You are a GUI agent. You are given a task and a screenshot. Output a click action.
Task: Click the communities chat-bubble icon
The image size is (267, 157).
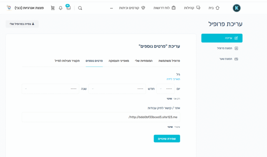pyautogui.click(x=198, y=8)
